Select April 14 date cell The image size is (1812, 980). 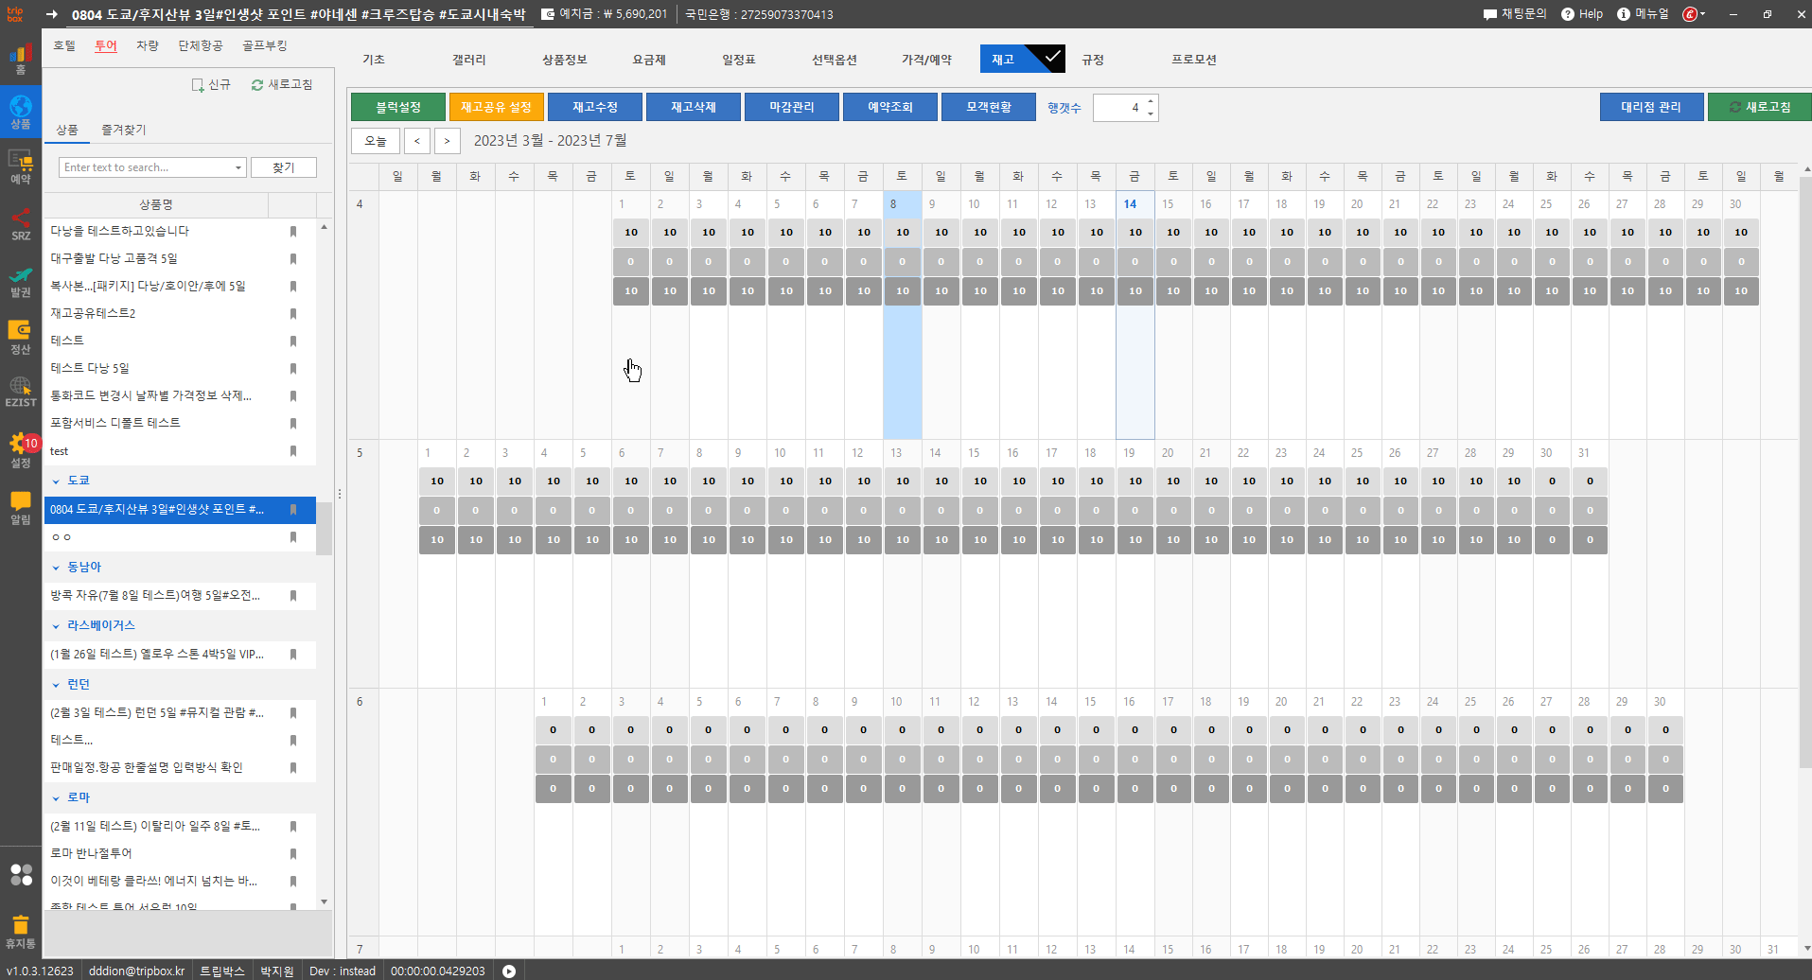tap(1135, 314)
